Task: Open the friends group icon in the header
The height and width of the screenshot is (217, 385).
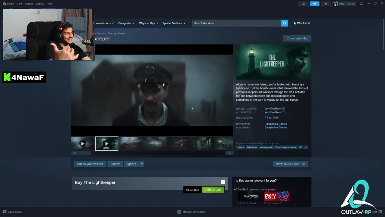Action: click(x=303, y=4)
